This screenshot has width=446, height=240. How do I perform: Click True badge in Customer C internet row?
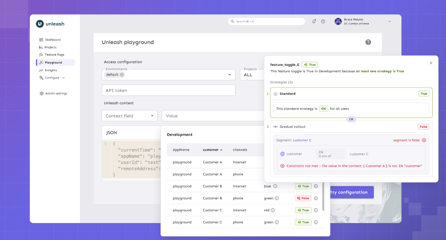click(x=303, y=210)
